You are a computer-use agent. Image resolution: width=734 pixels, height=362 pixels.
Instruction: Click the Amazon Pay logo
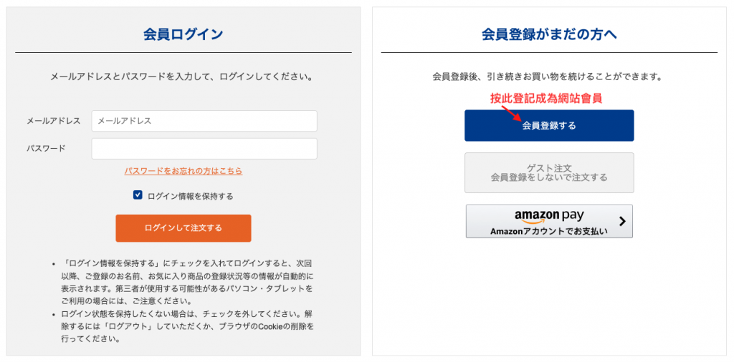pyautogui.click(x=549, y=215)
